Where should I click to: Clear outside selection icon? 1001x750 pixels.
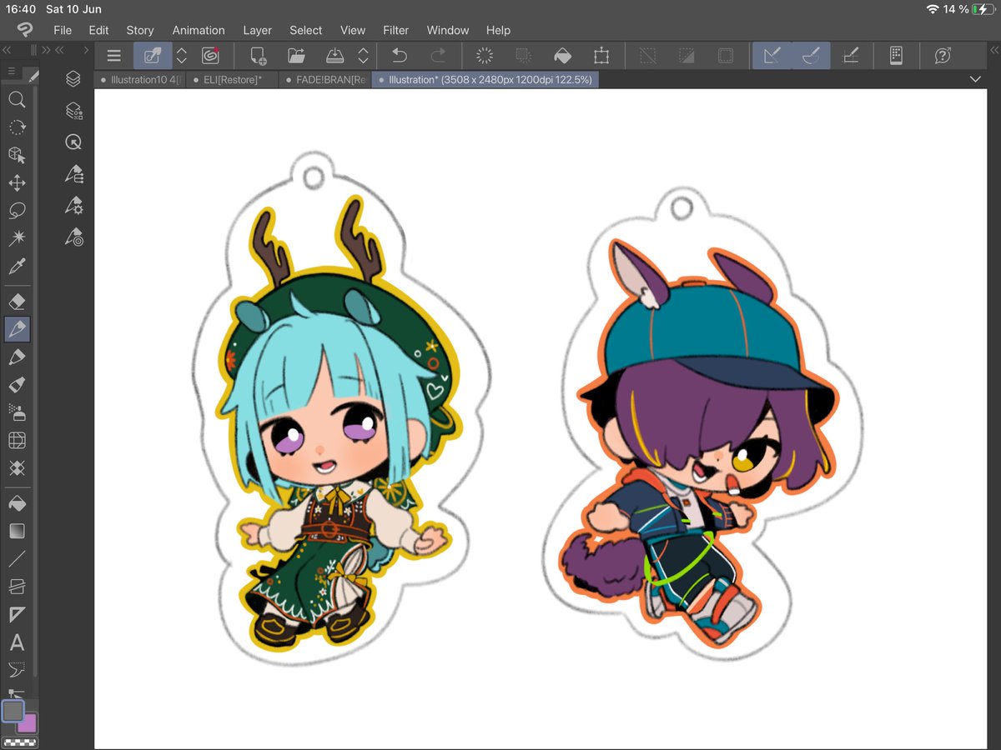pyautogui.click(x=523, y=56)
